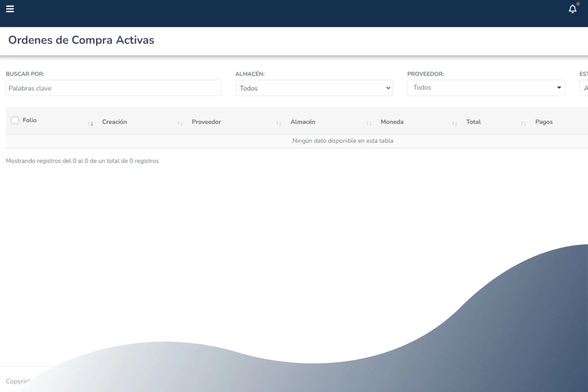The height and width of the screenshot is (392, 588).
Task: Click the Creación column sort arrows
Action: point(180,123)
